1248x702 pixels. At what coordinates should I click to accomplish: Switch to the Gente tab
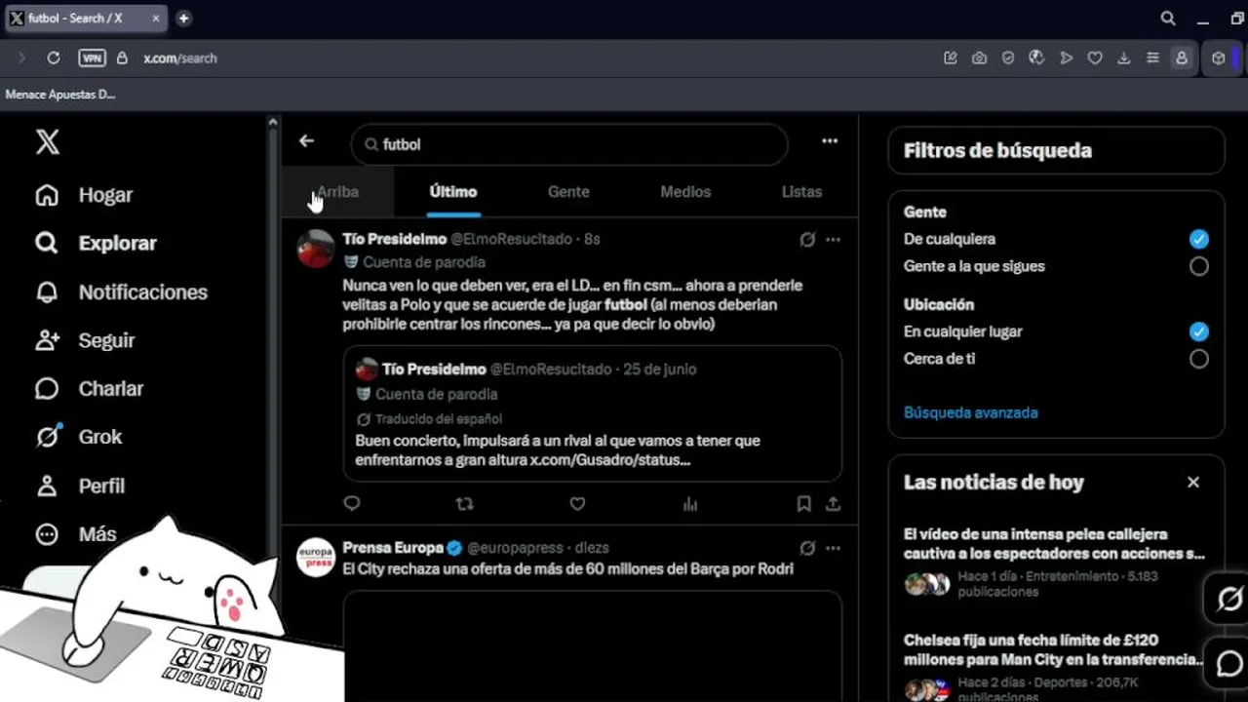pyautogui.click(x=568, y=192)
